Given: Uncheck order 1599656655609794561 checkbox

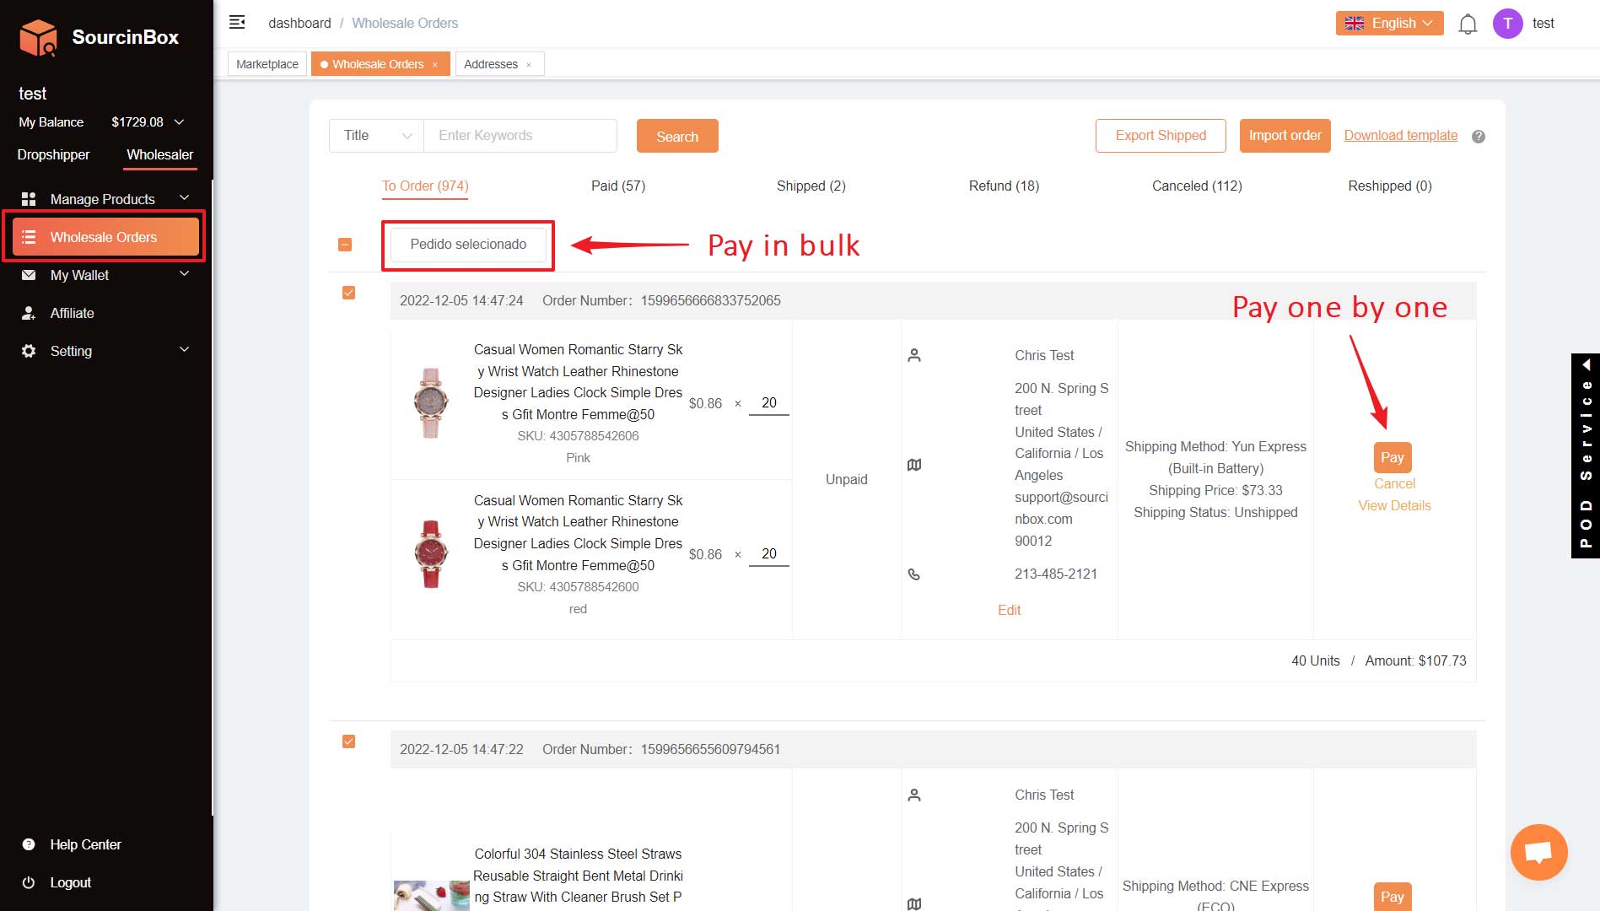Looking at the screenshot, I should 348,741.
